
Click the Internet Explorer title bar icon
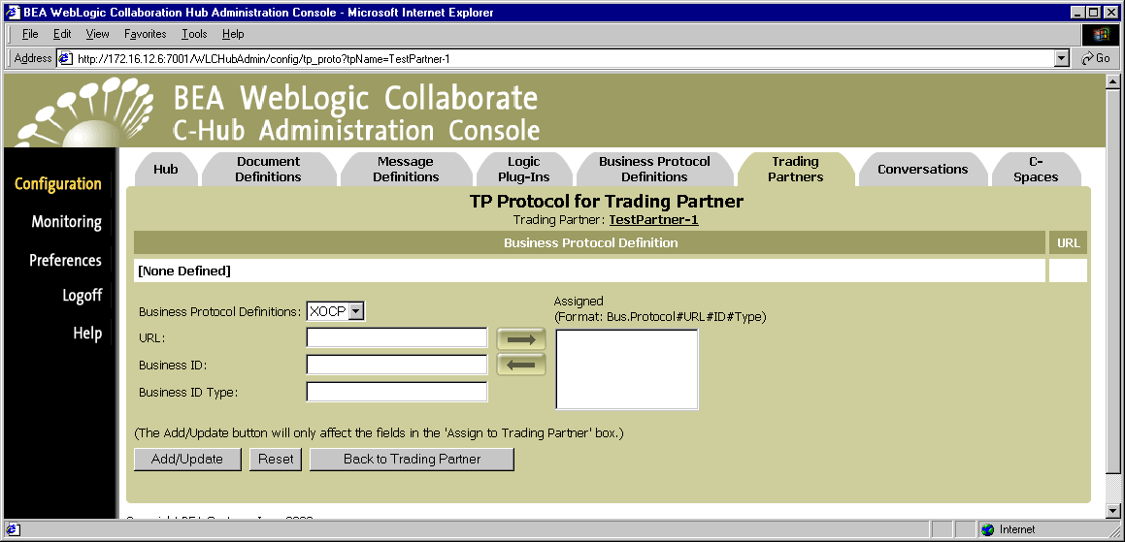[13, 13]
